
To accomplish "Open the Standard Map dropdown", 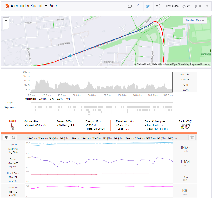I will pyautogui.click(x=195, y=20).
